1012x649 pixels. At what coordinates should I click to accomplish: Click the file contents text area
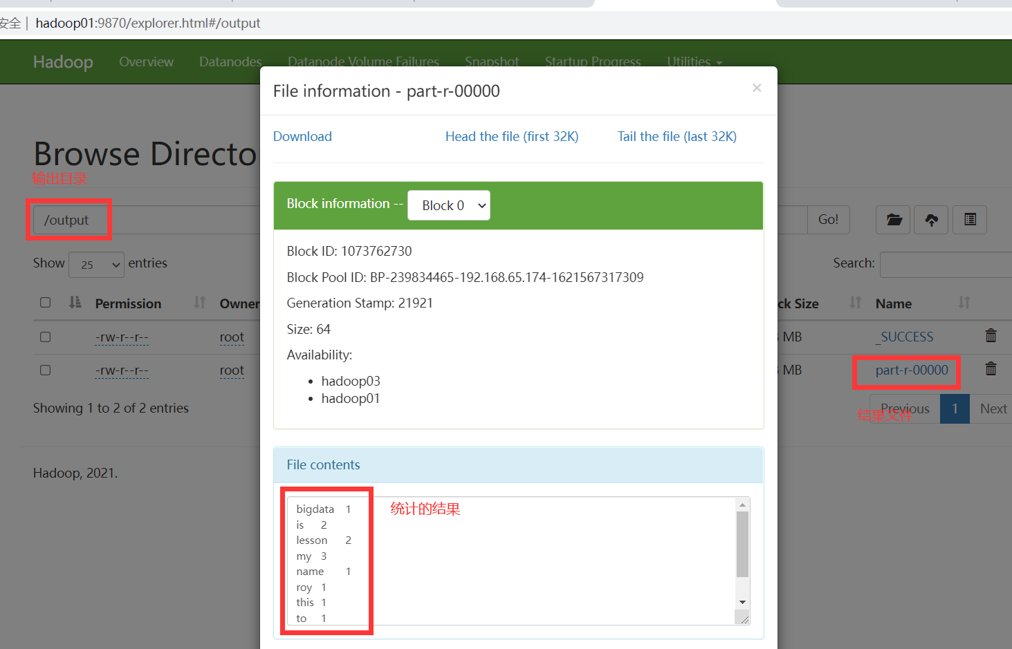click(512, 561)
